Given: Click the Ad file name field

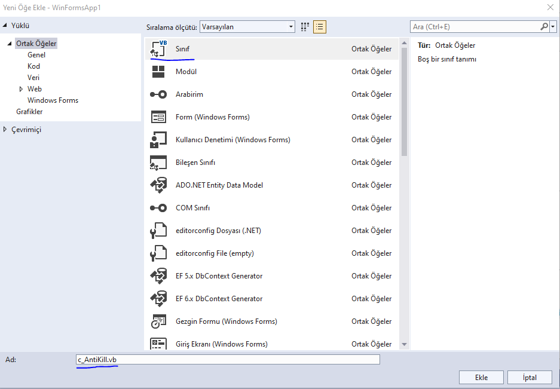Looking at the screenshot, I should 228,359.
